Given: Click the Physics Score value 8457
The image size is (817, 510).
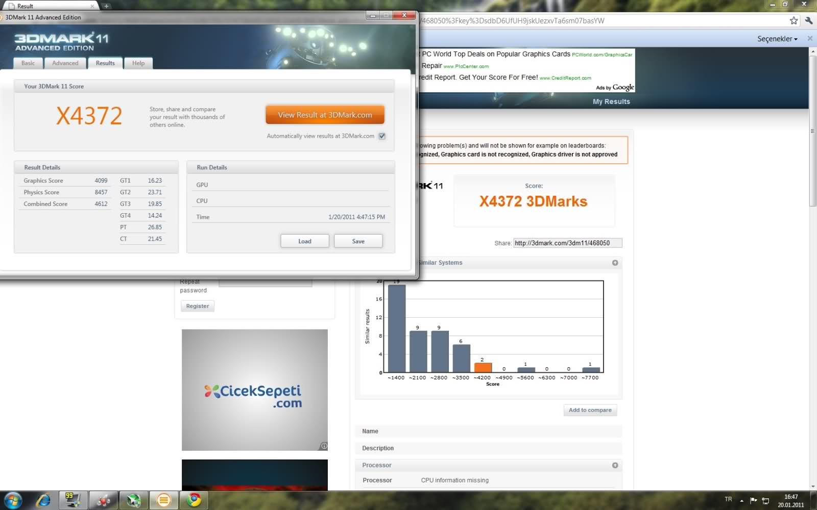Looking at the screenshot, I should [x=101, y=192].
